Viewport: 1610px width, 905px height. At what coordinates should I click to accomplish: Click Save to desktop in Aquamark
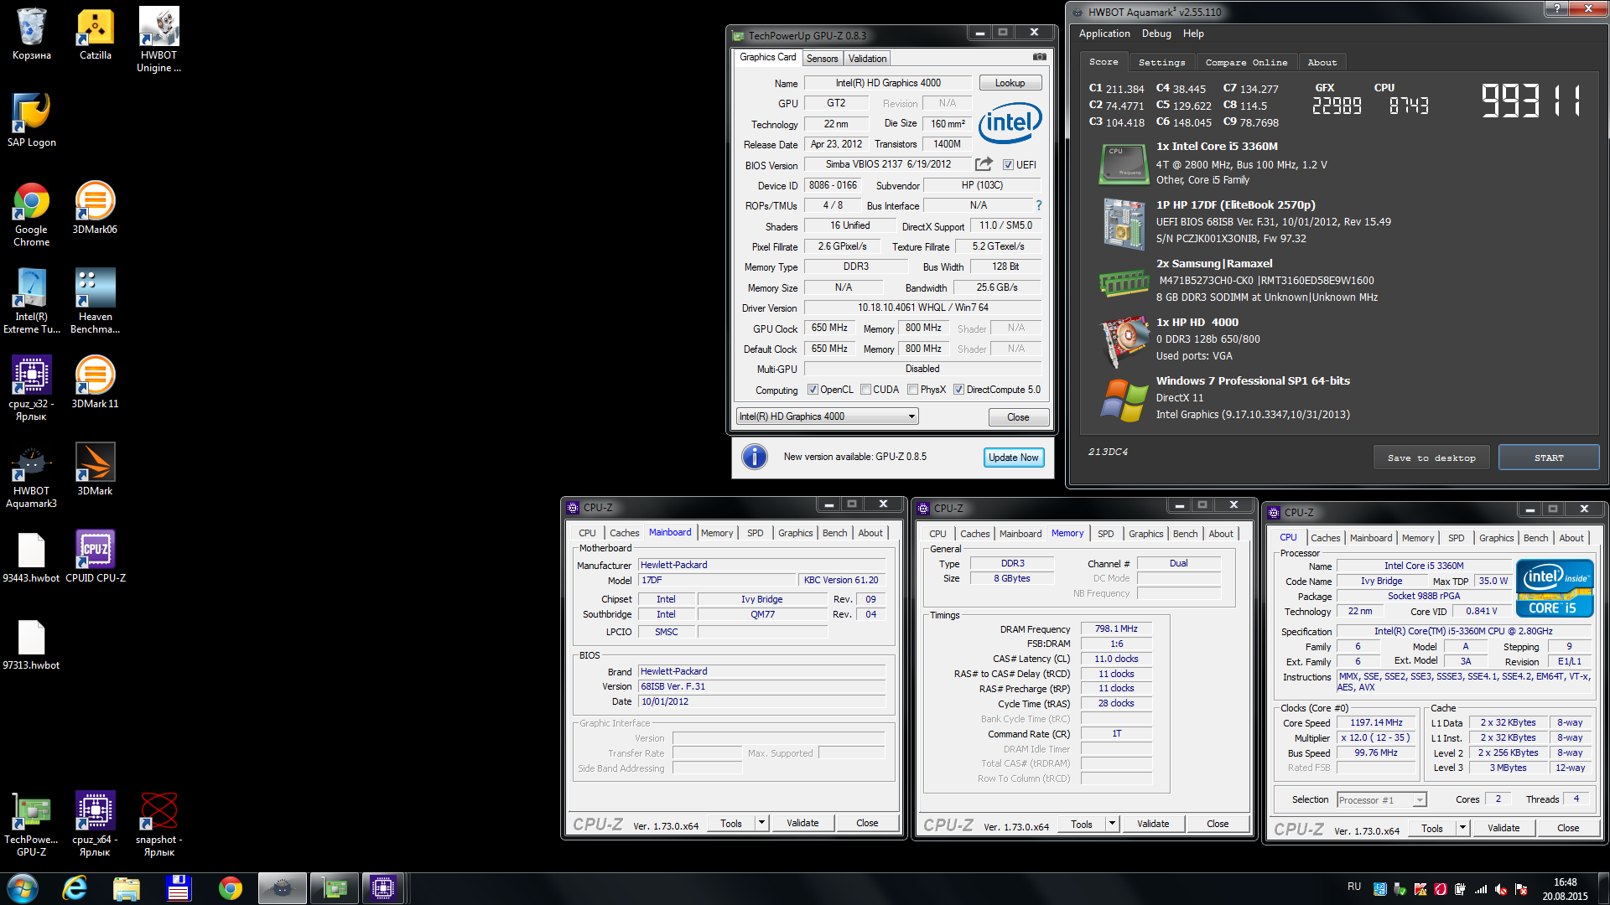tap(1431, 458)
